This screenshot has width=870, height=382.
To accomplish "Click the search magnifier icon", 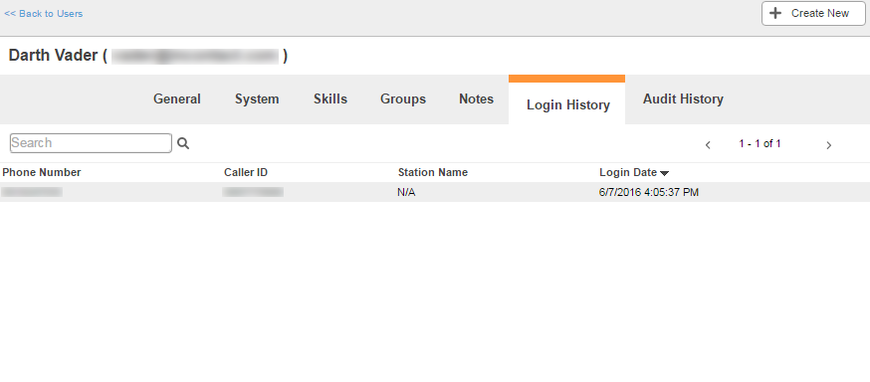I will coord(183,143).
